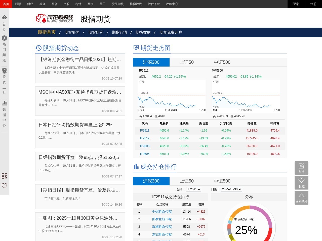Open the hot channels compass icon
Image resolution: width=322 pixels, height=241 pixels.
click(4, 38)
